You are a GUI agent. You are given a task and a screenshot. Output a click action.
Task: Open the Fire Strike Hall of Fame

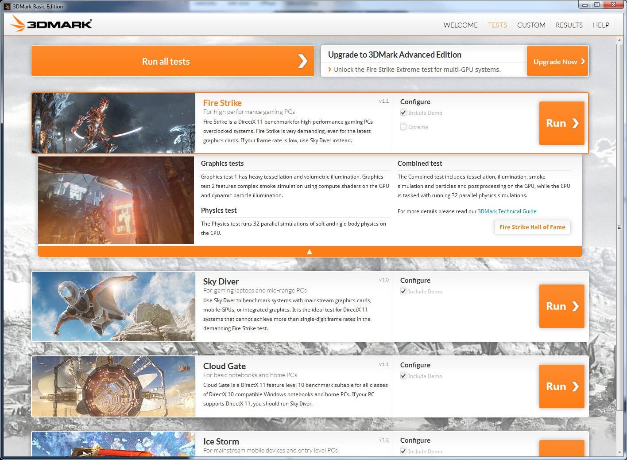tap(532, 227)
